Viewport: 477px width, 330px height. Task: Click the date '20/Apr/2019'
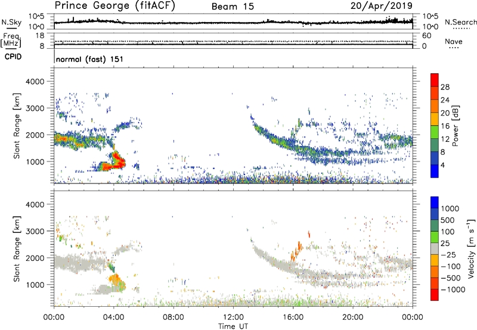[382, 6]
